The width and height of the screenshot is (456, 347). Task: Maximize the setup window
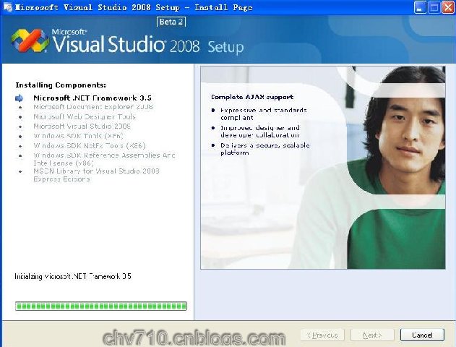pos(434,7)
